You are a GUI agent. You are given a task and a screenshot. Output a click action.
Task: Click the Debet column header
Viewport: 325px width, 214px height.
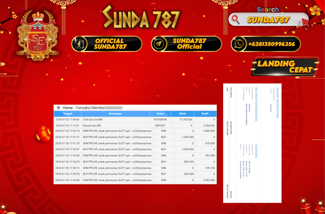click(x=182, y=114)
